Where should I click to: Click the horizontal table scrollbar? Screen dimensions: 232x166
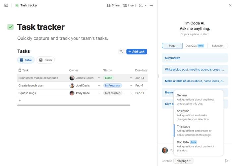(x=74, y=105)
